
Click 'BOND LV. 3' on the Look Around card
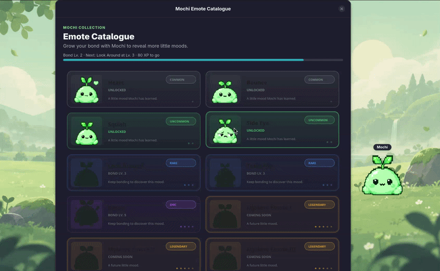(x=117, y=174)
